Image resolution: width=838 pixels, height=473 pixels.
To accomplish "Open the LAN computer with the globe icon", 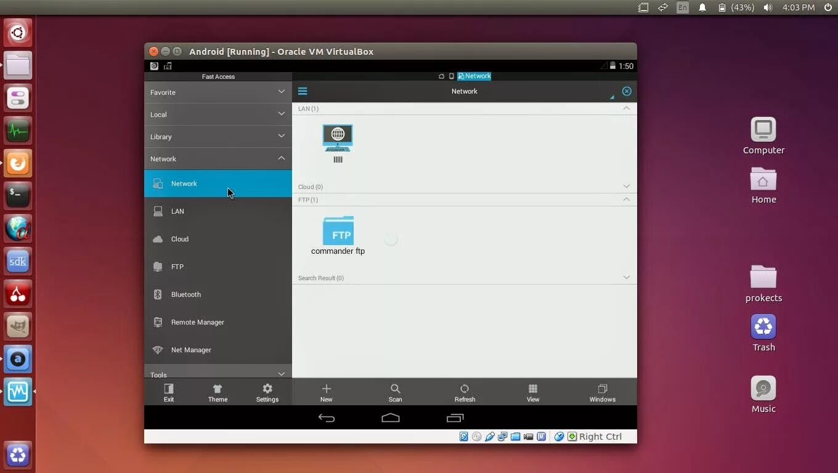I will pos(338,143).
